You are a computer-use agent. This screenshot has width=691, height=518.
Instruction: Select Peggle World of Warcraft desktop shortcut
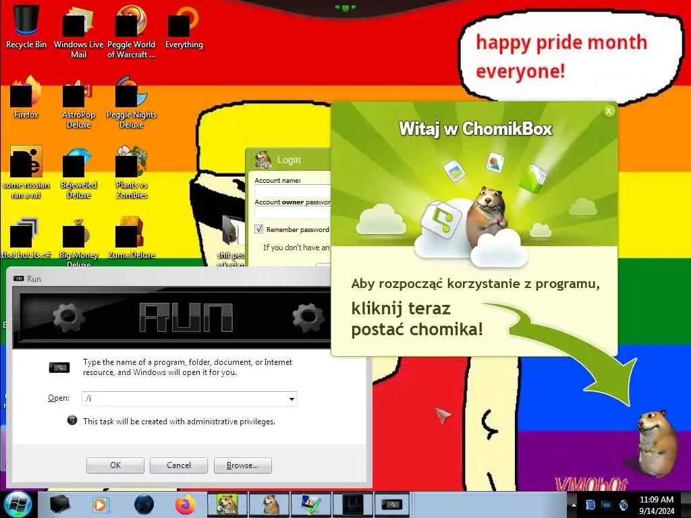131,31
